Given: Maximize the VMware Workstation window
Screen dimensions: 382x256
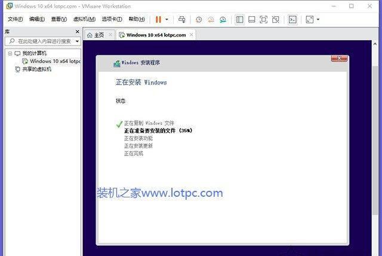Looking at the screenshot, I should (x=352, y=6).
